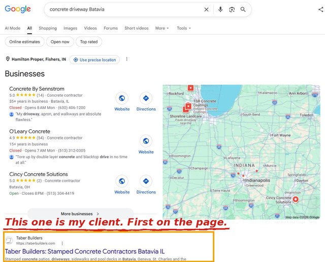Viewport: 325px width, 262px height.
Task: Click the TSR Concrete Coatings map marker
Action: point(188,106)
